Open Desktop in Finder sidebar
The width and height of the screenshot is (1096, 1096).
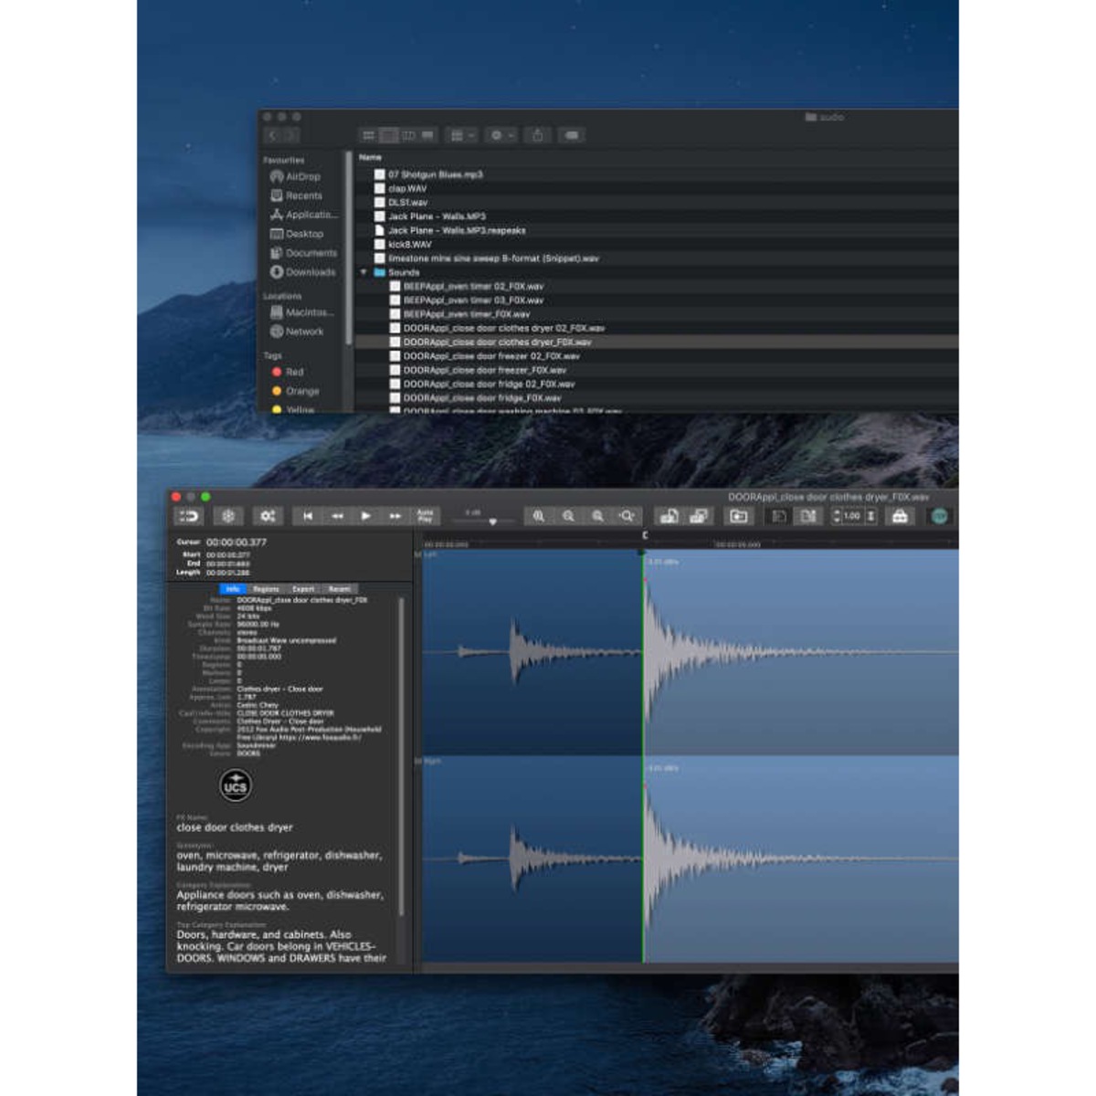pyautogui.click(x=297, y=234)
